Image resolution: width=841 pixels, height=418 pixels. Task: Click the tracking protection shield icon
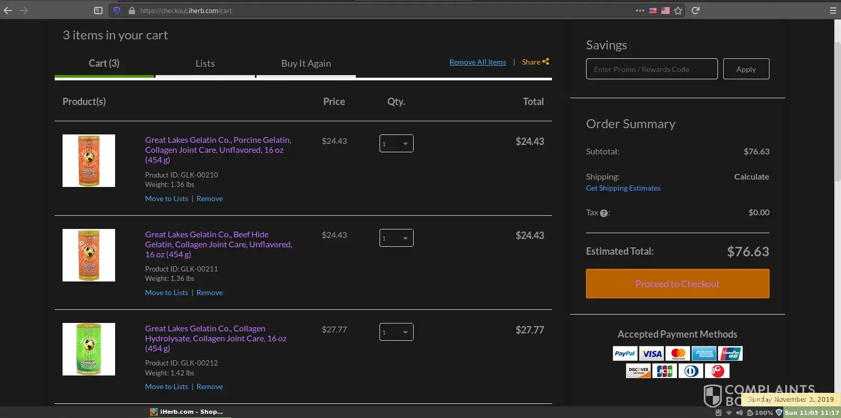pos(117,11)
